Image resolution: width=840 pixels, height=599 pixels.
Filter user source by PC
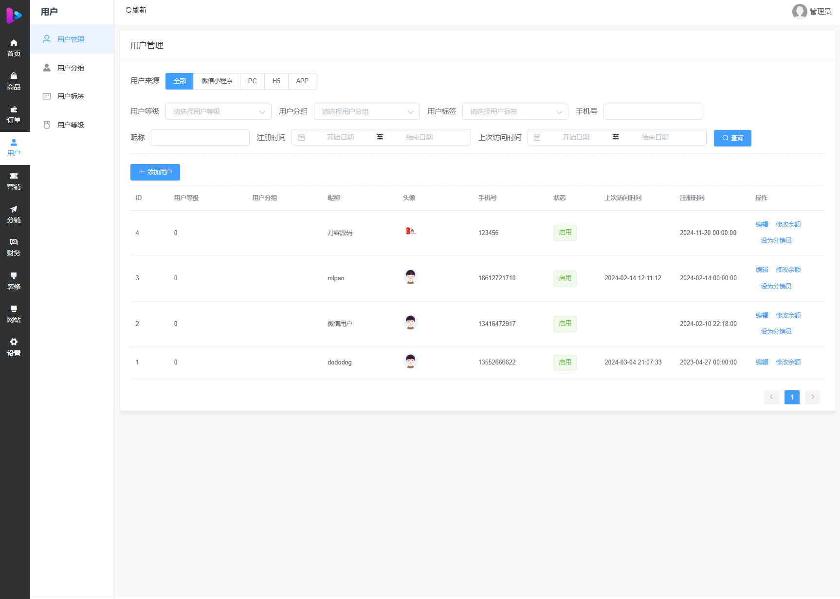tap(252, 81)
